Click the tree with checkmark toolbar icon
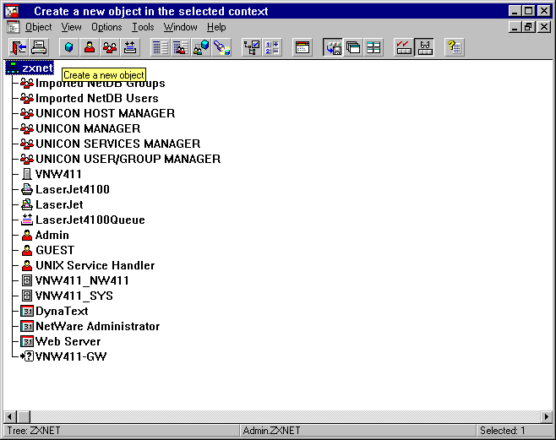556x440 pixels. [x=252, y=47]
